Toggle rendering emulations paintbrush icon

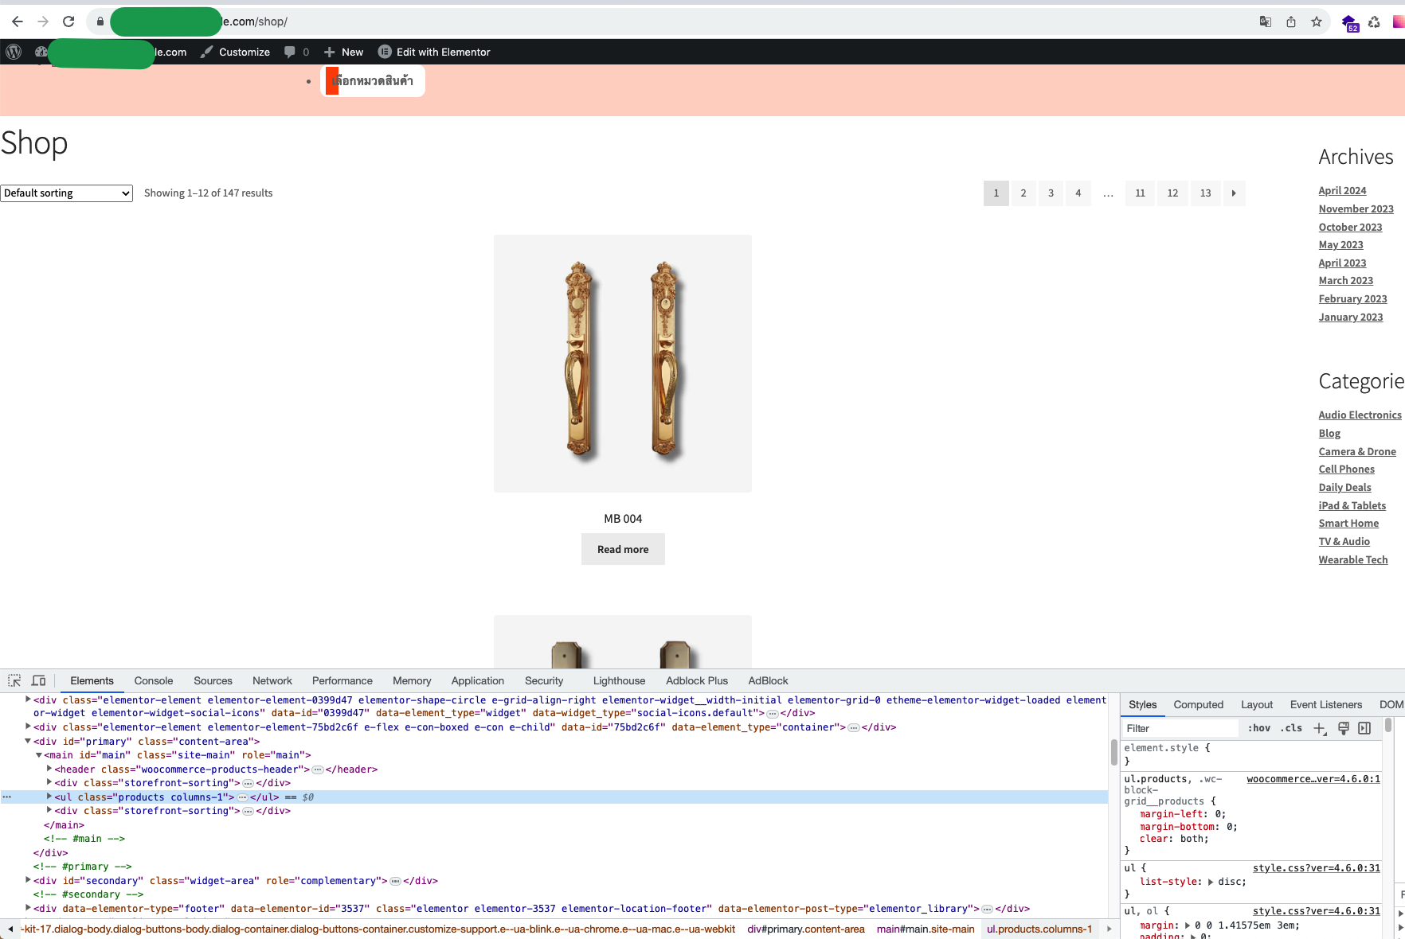click(x=1343, y=728)
